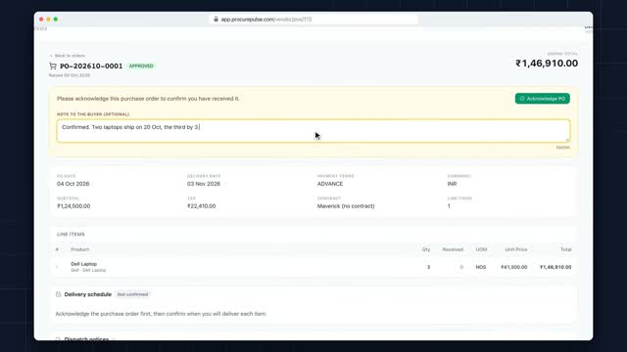The height and width of the screenshot is (352, 627).
Task: Click the shopping cart icon beside the PO number
Action: click(x=53, y=66)
